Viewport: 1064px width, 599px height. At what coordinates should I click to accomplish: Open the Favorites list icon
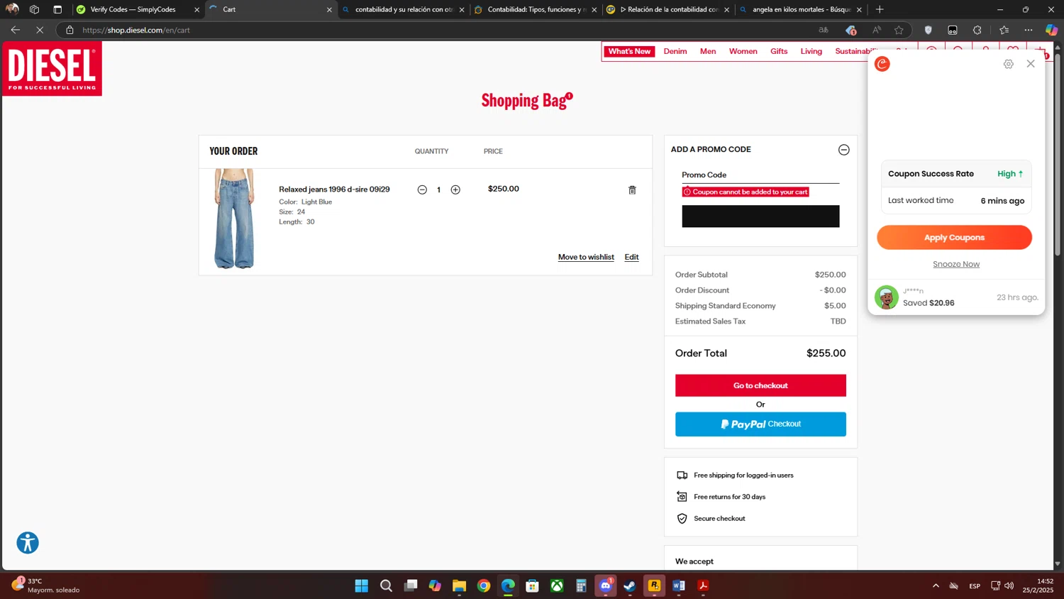[x=1004, y=30]
